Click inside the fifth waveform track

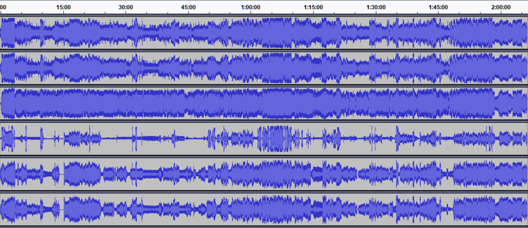pos(264,174)
